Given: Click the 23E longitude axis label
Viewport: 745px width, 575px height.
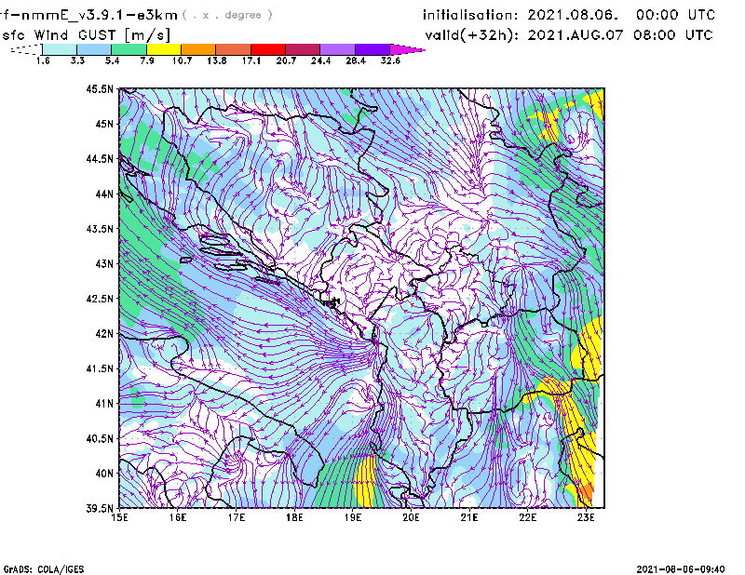Looking at the screenshot, I should point(587,516).
